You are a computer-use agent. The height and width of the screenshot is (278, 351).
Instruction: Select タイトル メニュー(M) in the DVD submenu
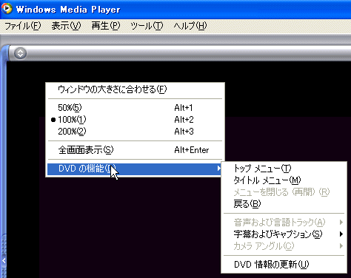tap(284, 180)
